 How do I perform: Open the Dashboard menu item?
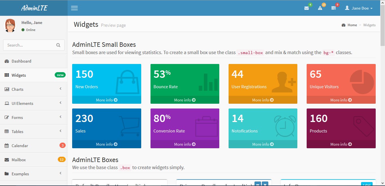point(34,61)
